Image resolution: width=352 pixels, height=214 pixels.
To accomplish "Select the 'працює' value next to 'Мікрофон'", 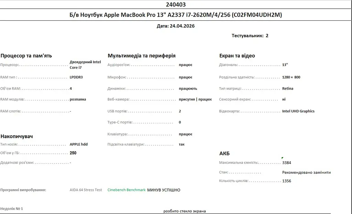I will pos(185,77).
